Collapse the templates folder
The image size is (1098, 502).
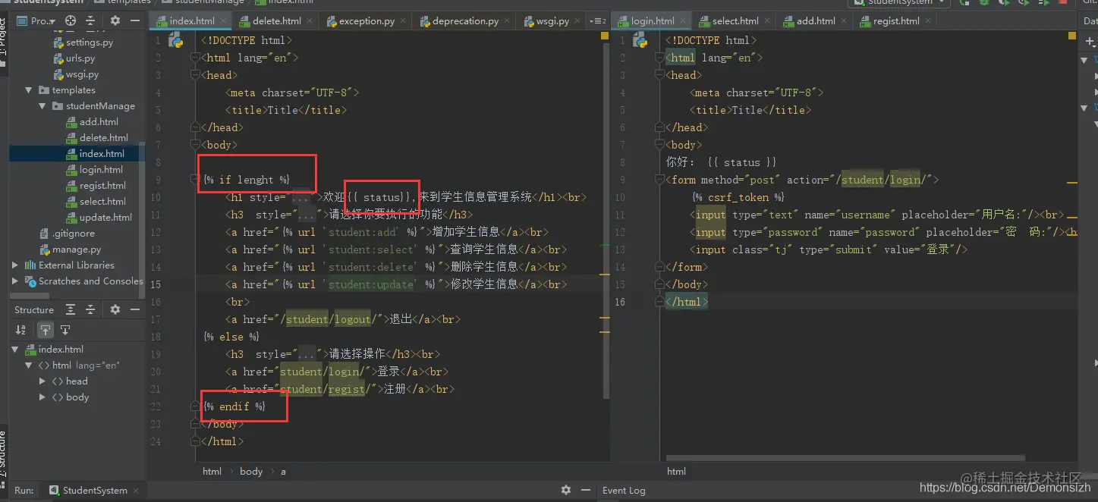tap(29, 90)
